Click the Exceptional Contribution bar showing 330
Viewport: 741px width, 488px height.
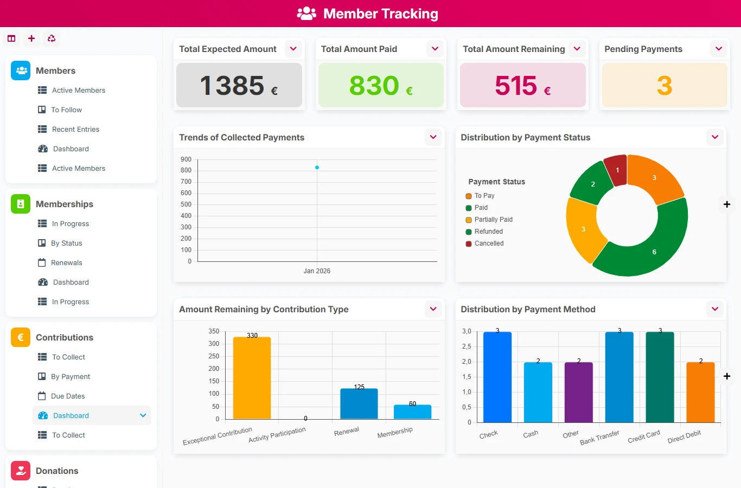[x=252, y=378]
